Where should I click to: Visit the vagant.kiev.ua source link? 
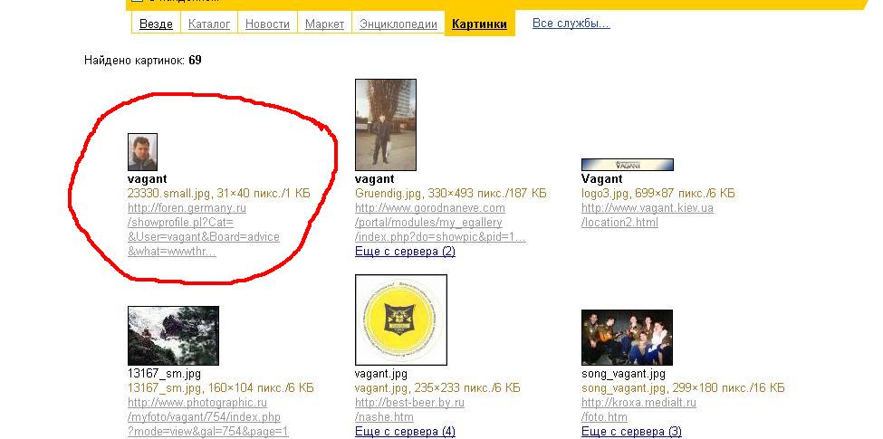pyautogui.click(x=647, y=208)
